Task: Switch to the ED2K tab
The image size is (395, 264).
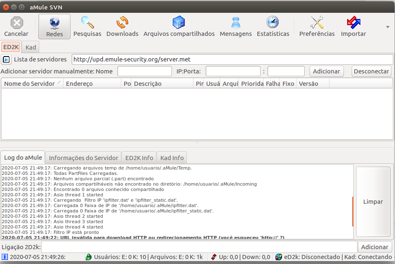Action: click(11, 47)
